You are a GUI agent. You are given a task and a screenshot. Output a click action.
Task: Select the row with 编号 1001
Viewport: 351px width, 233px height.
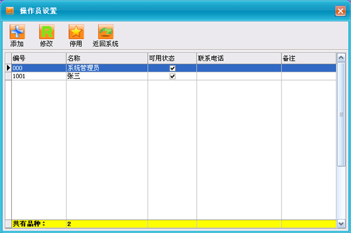coord(174,76)
